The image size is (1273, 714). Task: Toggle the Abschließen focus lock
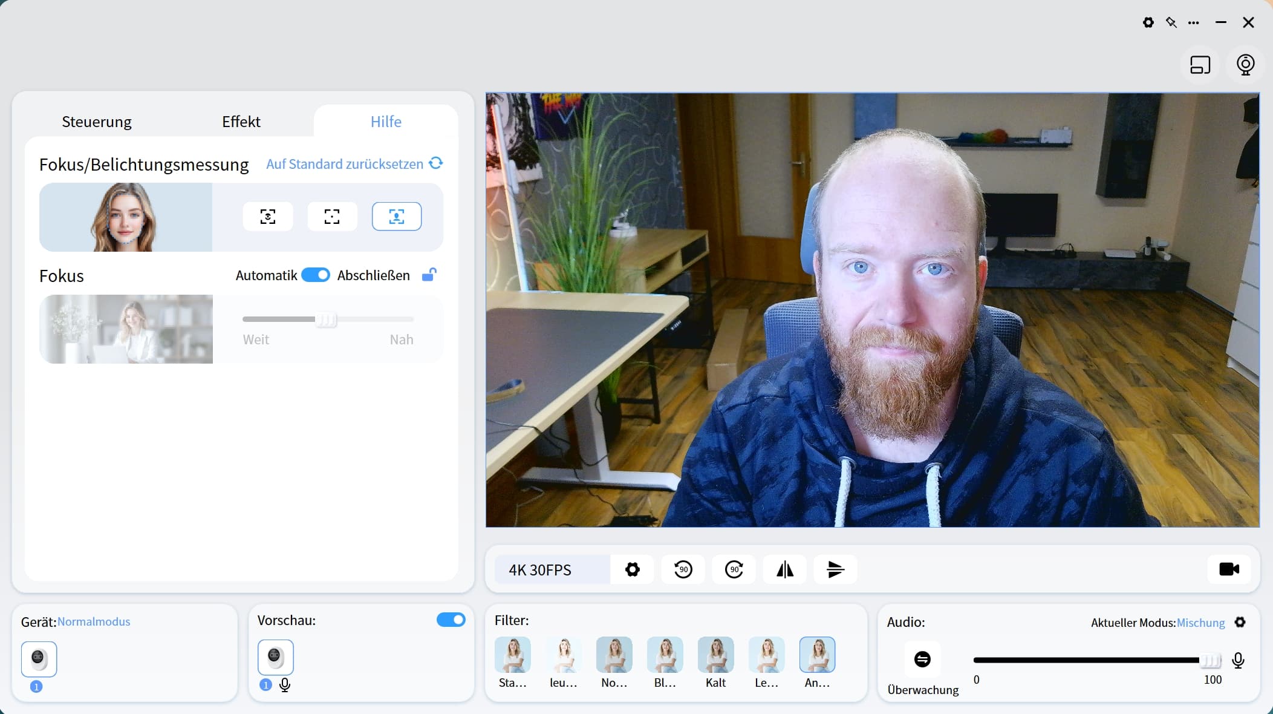pos(429,275)
